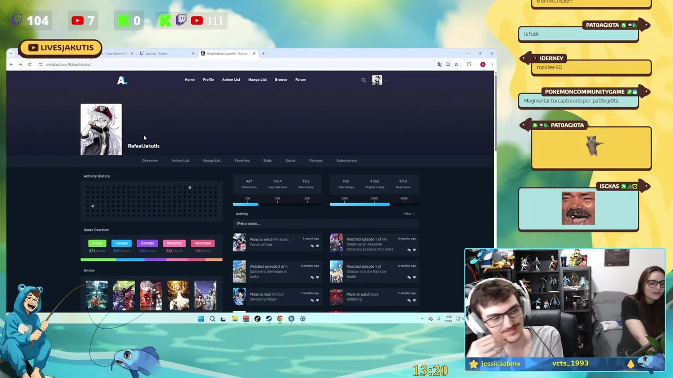This screenshot has width=673, height=378.
Task: Like the Artifact-Devouring Player activity
Action: point(317,300)
